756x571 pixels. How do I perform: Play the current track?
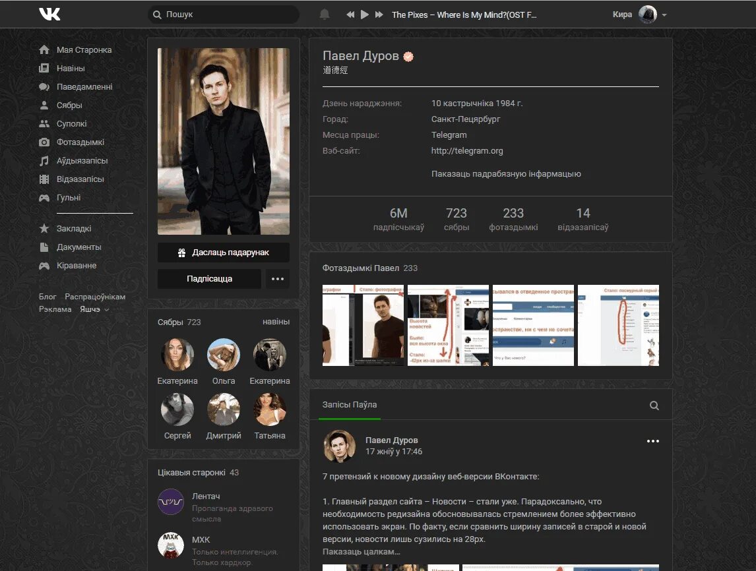[365, 15]
